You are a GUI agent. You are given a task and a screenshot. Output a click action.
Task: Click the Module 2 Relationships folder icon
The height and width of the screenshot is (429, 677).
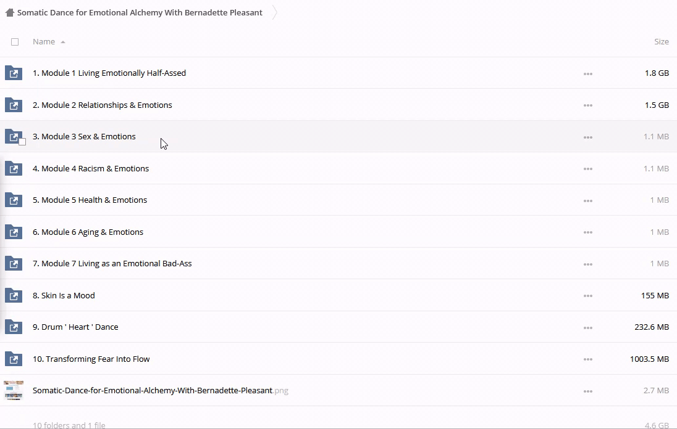pyautogui.click(x=14, y=105)
